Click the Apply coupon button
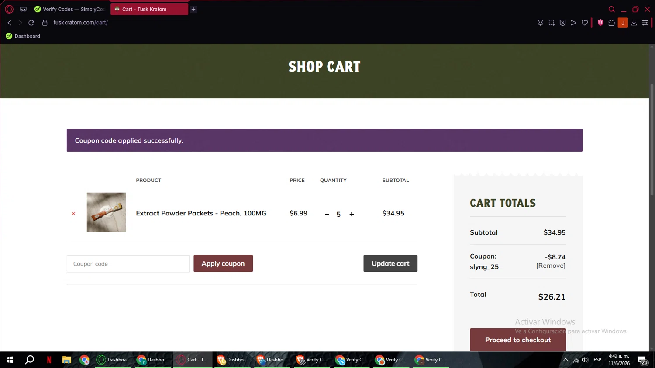Screen dimensions: 655x368 223,263
